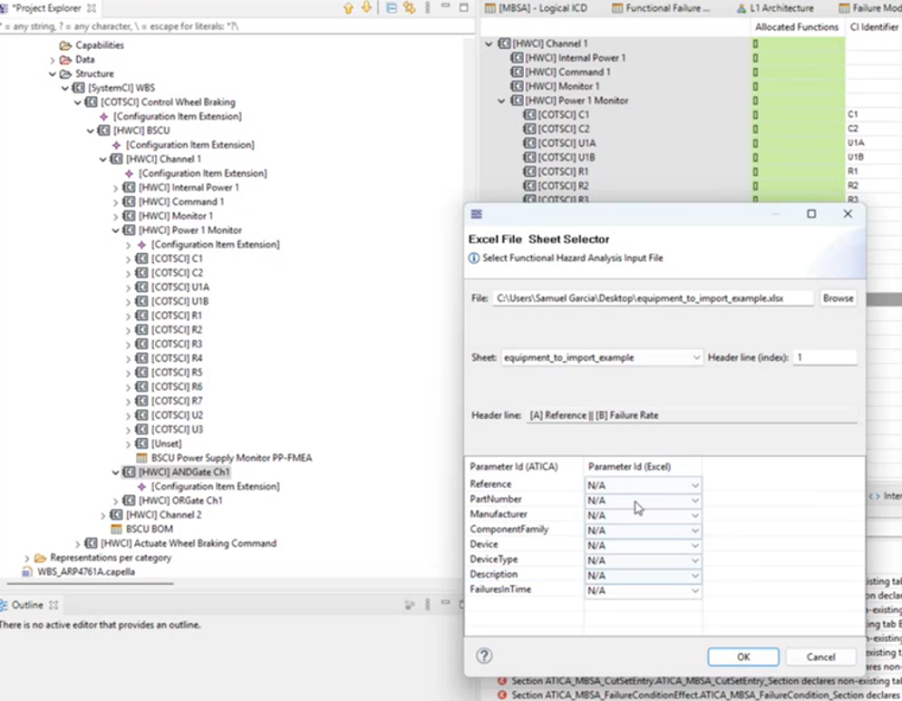Expand HWCI Internal Power 1 tree node
The image size is (902, 701).
click(x=116, y=188)
